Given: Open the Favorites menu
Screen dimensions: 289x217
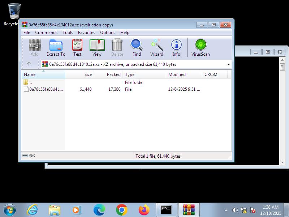Looking at the screenshot, I should [x=86, y=33].
